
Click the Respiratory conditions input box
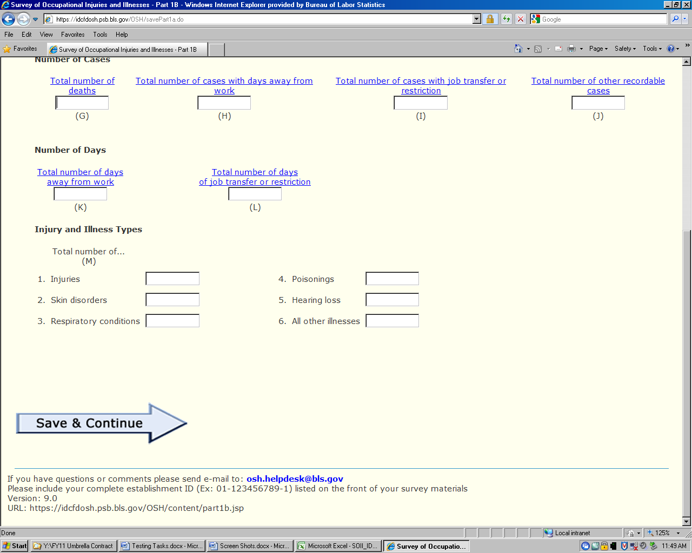tap(172, 321)
